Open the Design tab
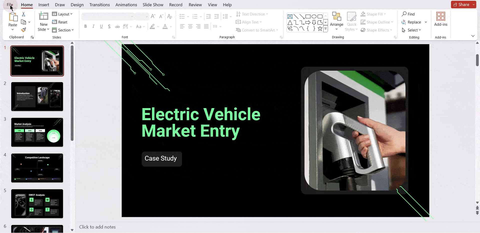The width and height of the screenshot is (480, 233). pos(77,5)
